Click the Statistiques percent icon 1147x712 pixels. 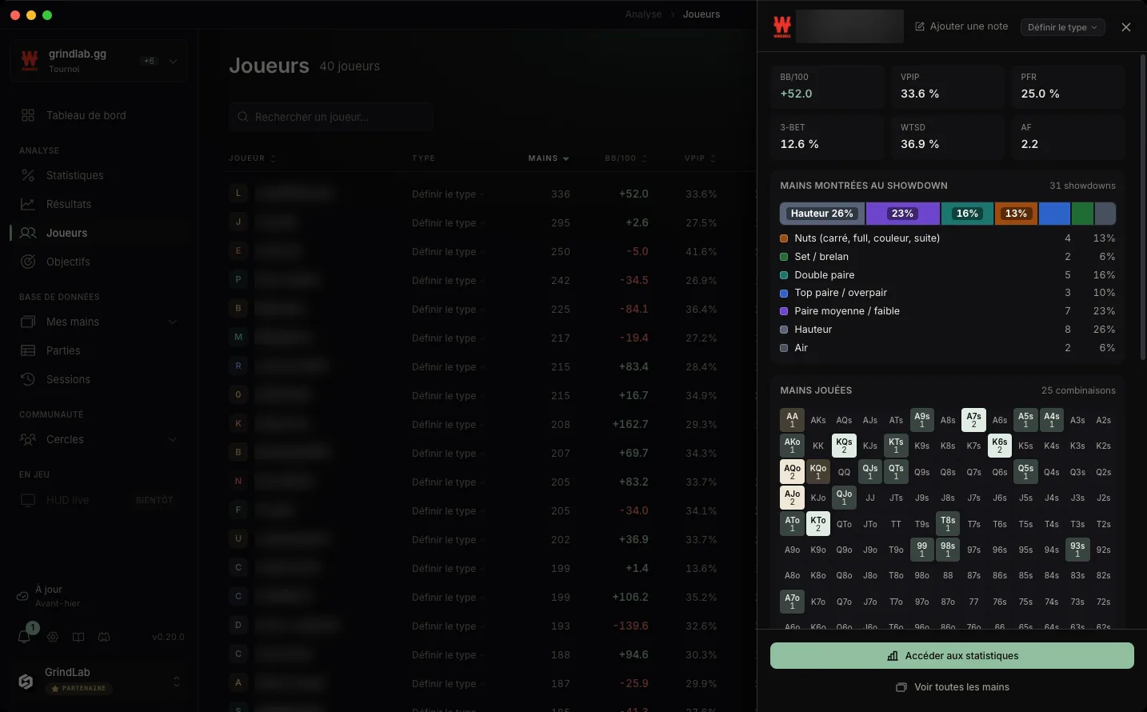point(28,175)
